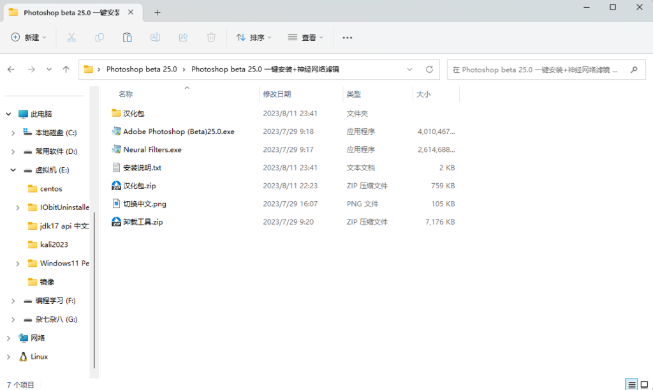Expand address bar history dropdown
This screenshot has width=653, height=390.
(x=410, y=70)
